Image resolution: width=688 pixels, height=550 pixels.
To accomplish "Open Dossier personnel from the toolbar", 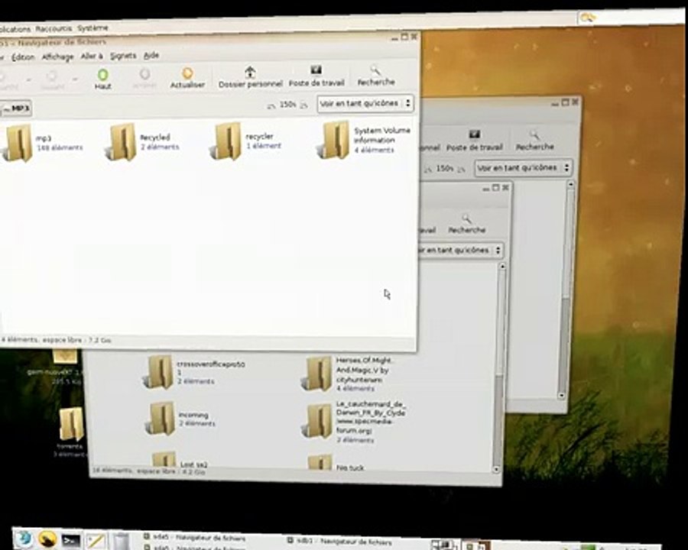I will pos(250,76).
